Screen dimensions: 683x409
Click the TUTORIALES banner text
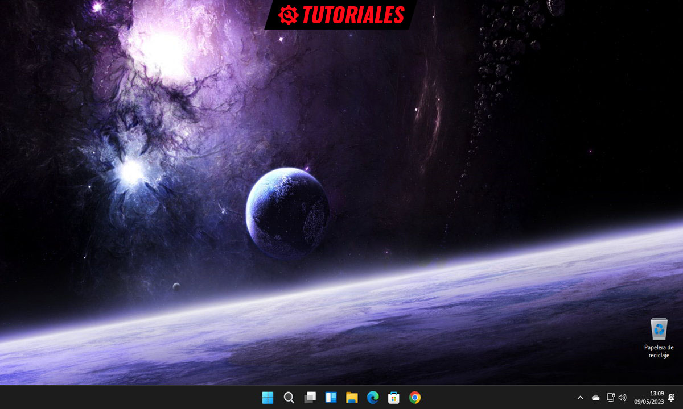point(353,15)
